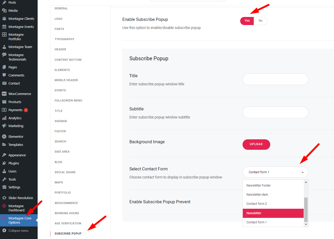334x239 pixels.
Task: Click the Analytics bar chart icon
Action: 4,118
